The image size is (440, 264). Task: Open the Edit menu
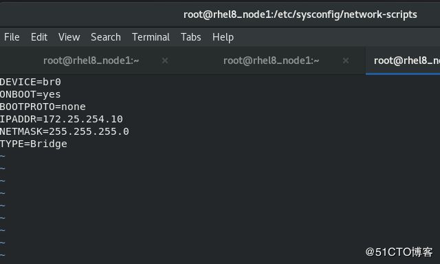point(39,37)
